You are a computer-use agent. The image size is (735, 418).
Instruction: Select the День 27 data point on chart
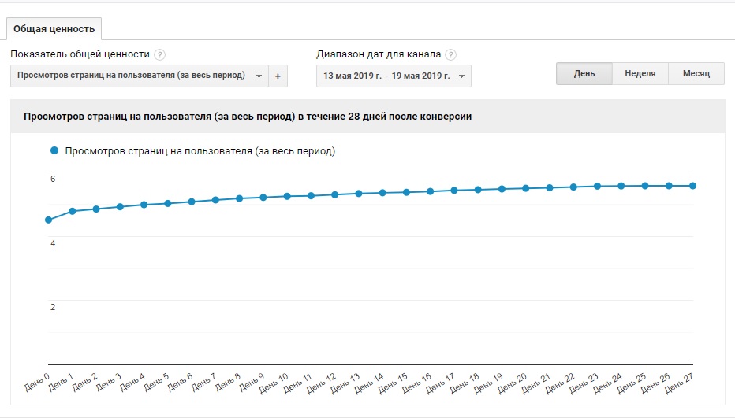693,186
